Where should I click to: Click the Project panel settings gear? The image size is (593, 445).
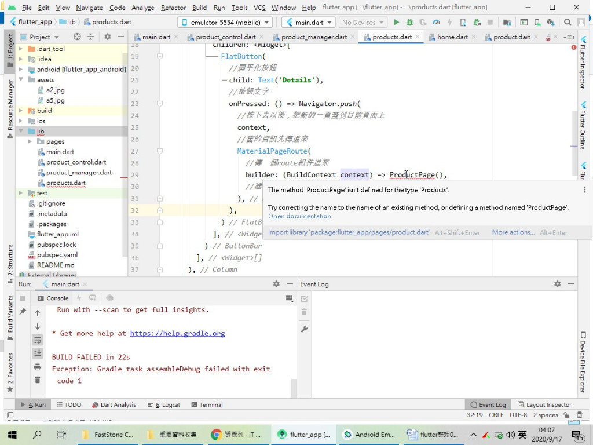point(107,37)
